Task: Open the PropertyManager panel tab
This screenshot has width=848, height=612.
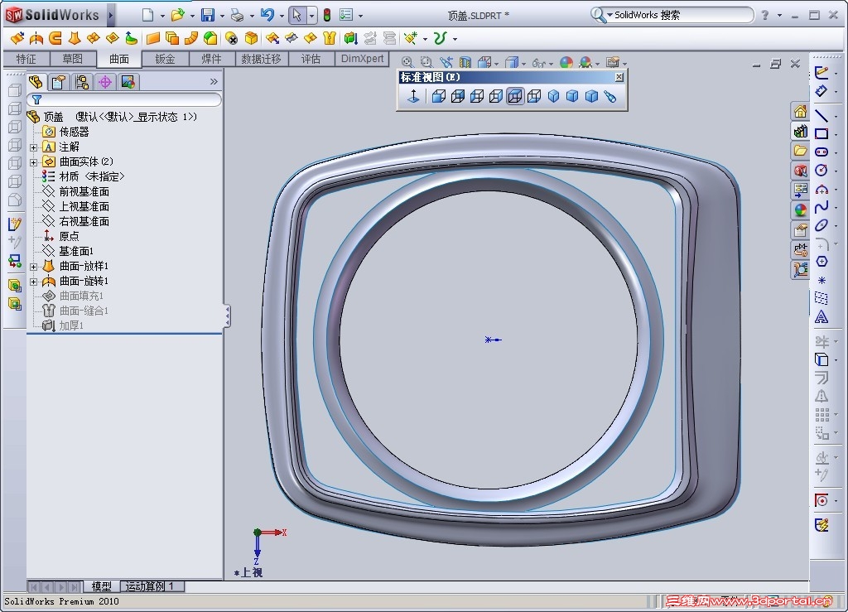Action: point(59,82)
